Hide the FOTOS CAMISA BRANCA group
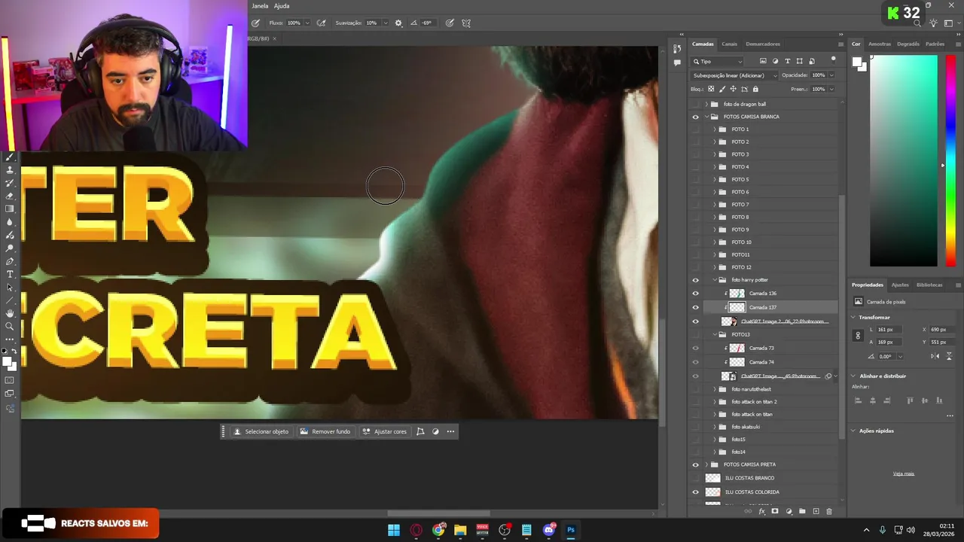 (x=695, y=117)
